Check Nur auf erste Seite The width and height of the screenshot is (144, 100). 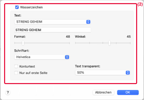coord(16,73)
